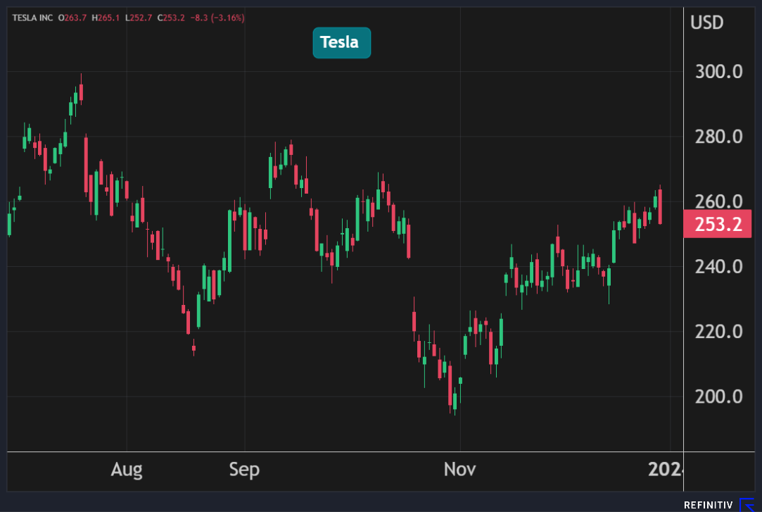Click the 240.0 price axis label
Image resolution: width=762 pixels, height=512 pixels.
click(719, 267)
